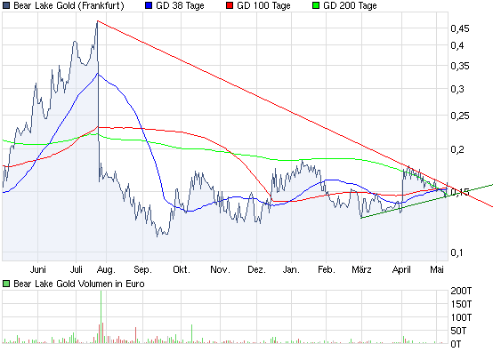Click the 0,35 price axis value

[x=460, y=66]
